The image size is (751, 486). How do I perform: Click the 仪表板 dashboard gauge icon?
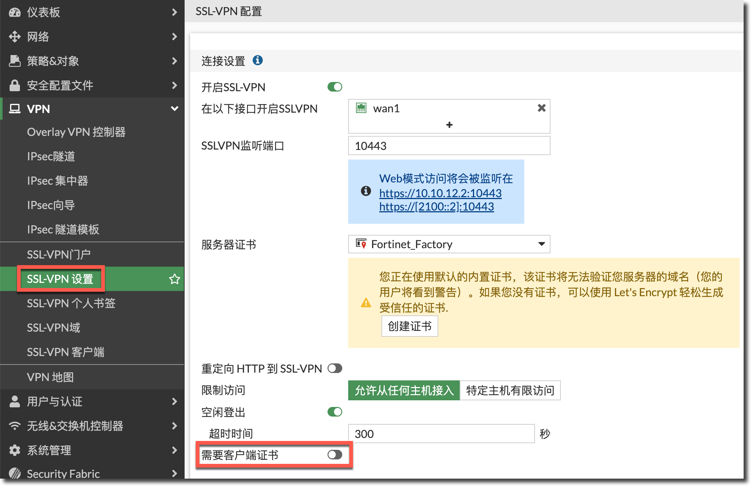click(15, 12)
